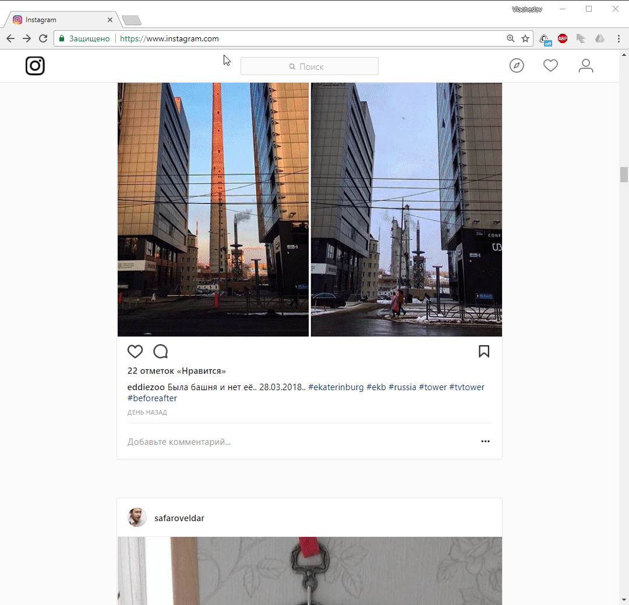Click the #ekaterinburg hashtag
The width and height of the screenshot is (629, 605).
(336, 387)
